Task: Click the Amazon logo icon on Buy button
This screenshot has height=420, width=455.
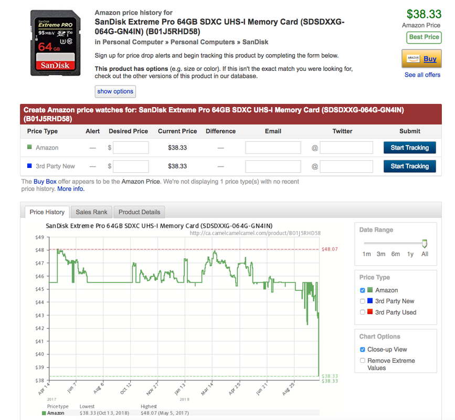Action: [413, 58]
